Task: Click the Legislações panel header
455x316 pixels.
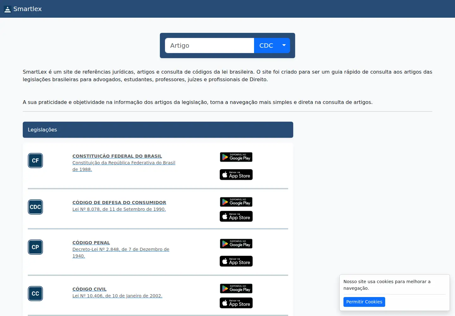Action: coord(158,130)
